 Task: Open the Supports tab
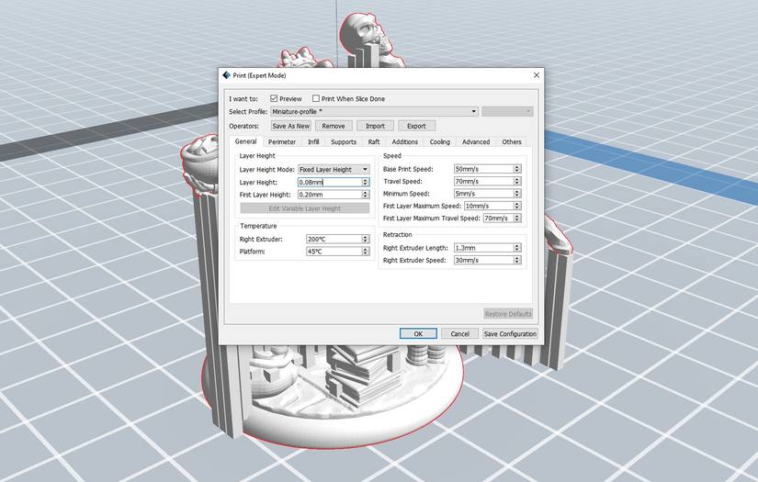344,142
